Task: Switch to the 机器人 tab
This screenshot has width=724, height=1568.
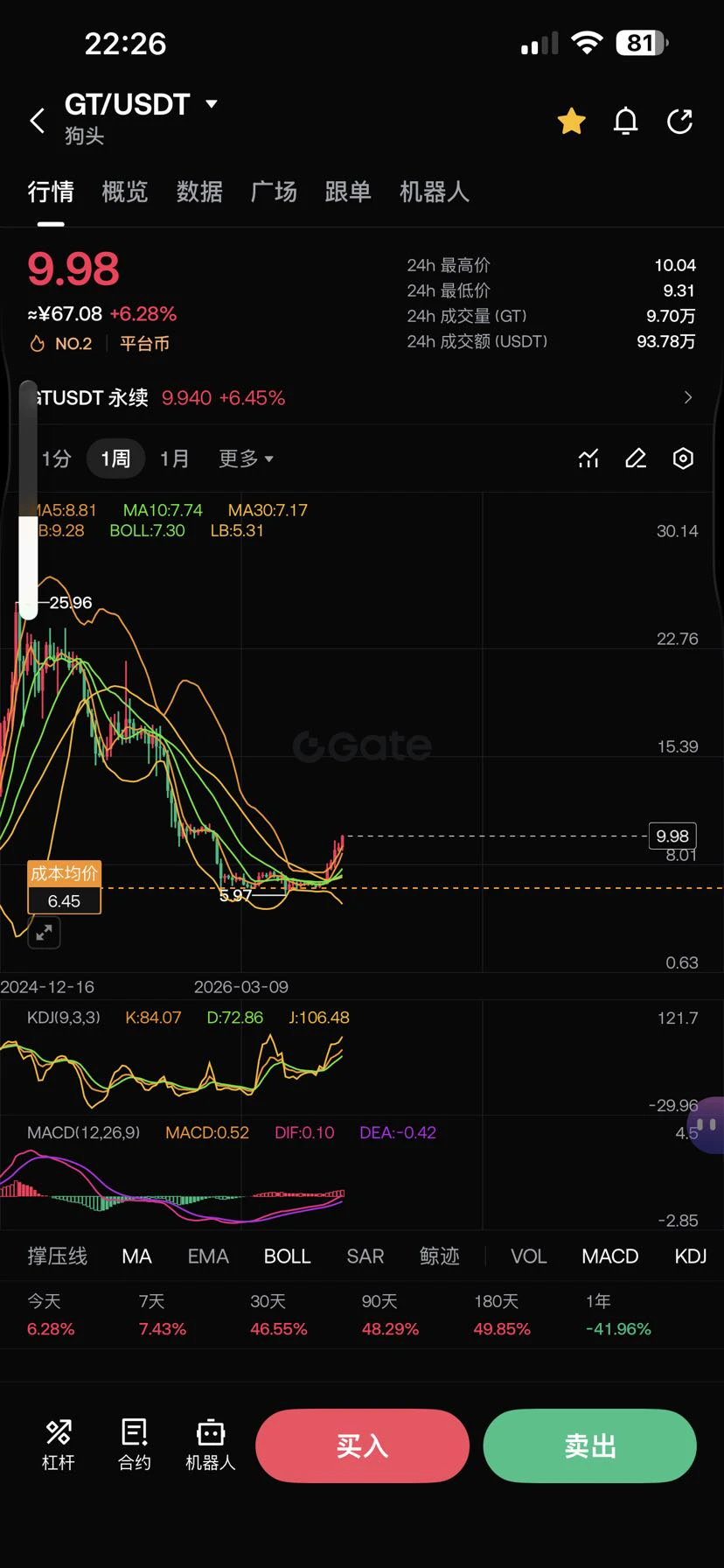Action: [435, 192]
